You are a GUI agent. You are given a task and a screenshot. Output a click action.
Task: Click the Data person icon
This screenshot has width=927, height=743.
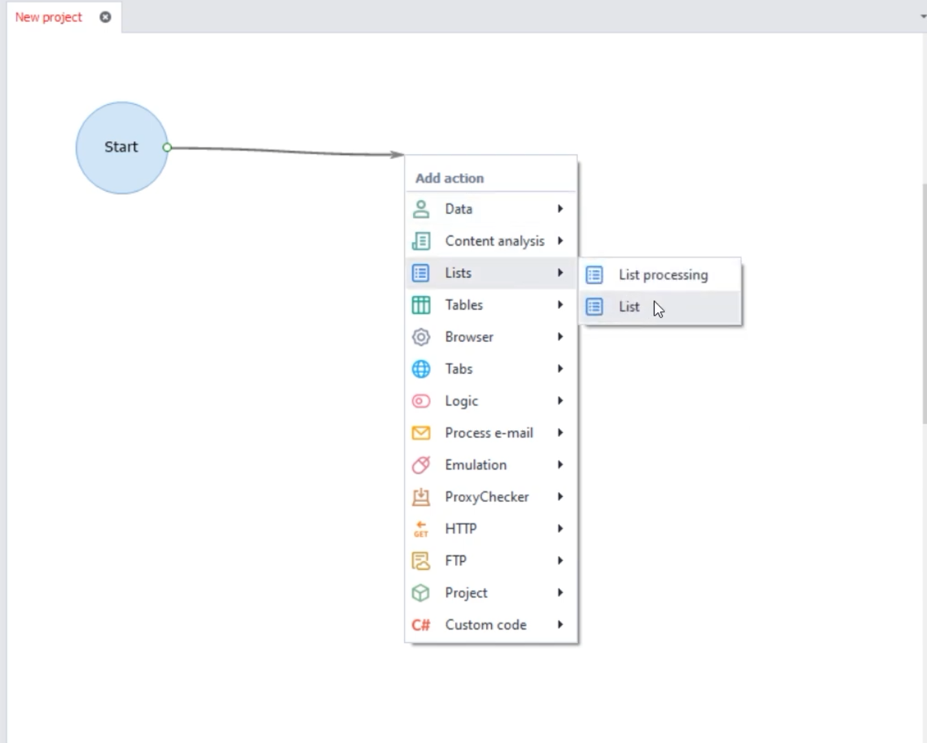coord(421,209)
